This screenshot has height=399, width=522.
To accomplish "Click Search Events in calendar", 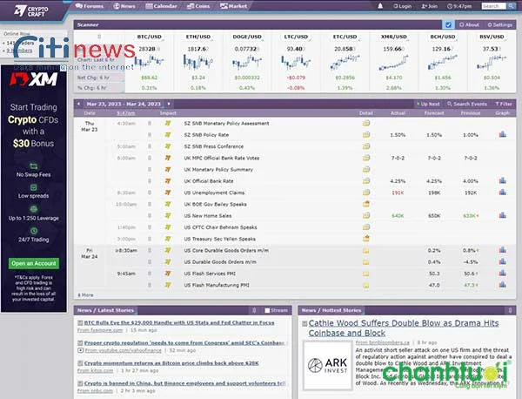I will (x=467, y=104).
